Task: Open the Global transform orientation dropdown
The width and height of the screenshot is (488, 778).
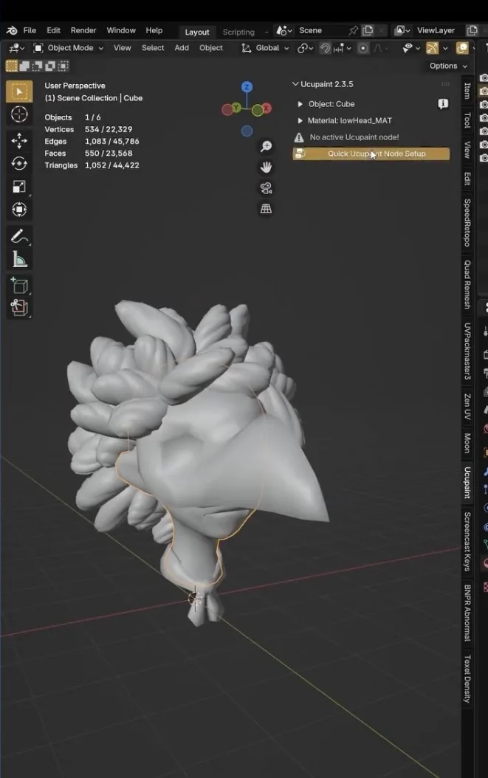Action: click(x=265, y=48)
